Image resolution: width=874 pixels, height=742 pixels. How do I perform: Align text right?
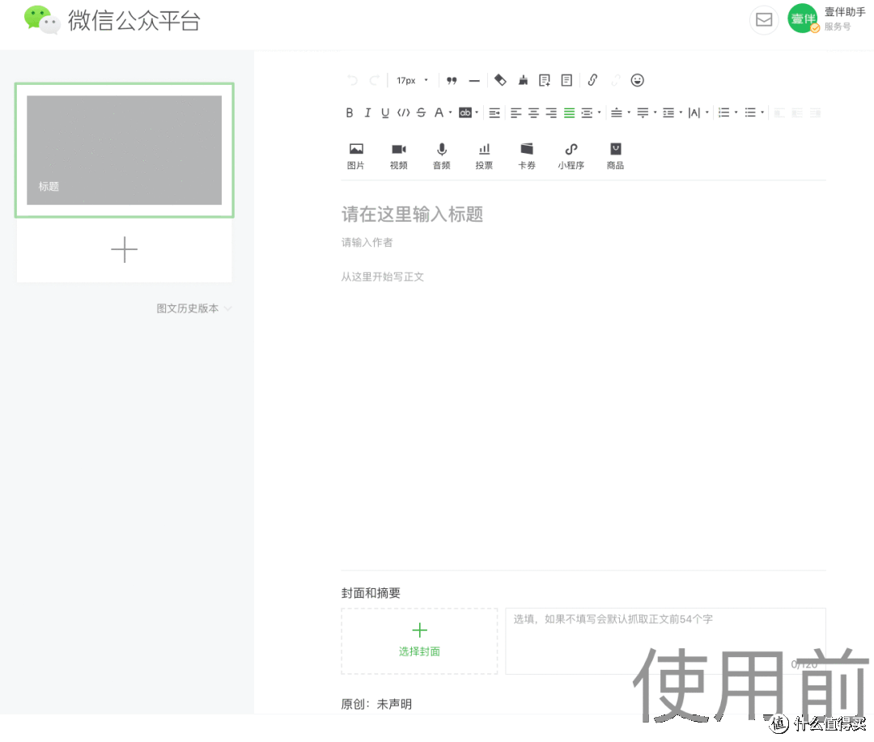pos(551,113)
